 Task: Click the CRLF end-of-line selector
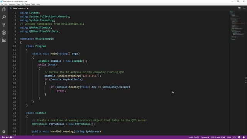[x=229, y=137]
